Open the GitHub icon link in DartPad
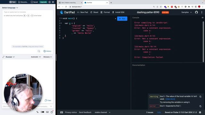Viewport: 205px width, 115px height. (196, 12)
